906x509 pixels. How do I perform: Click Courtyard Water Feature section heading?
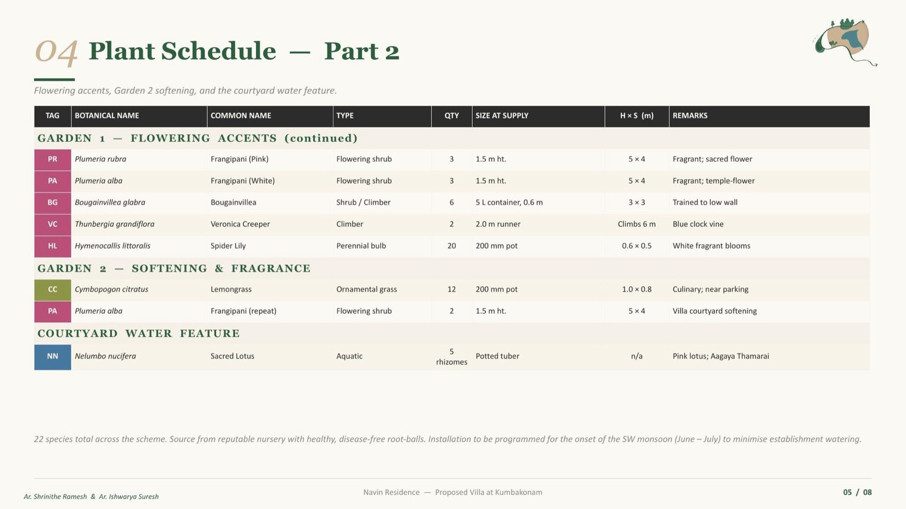(139, 334)
